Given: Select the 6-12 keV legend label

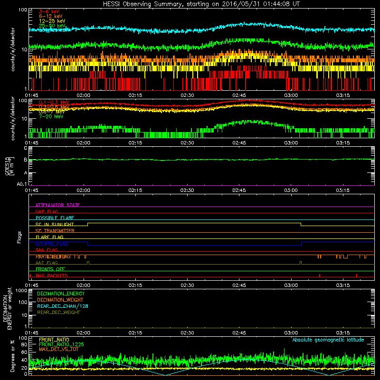Looking at the screenshot, I should coord(51,16).
